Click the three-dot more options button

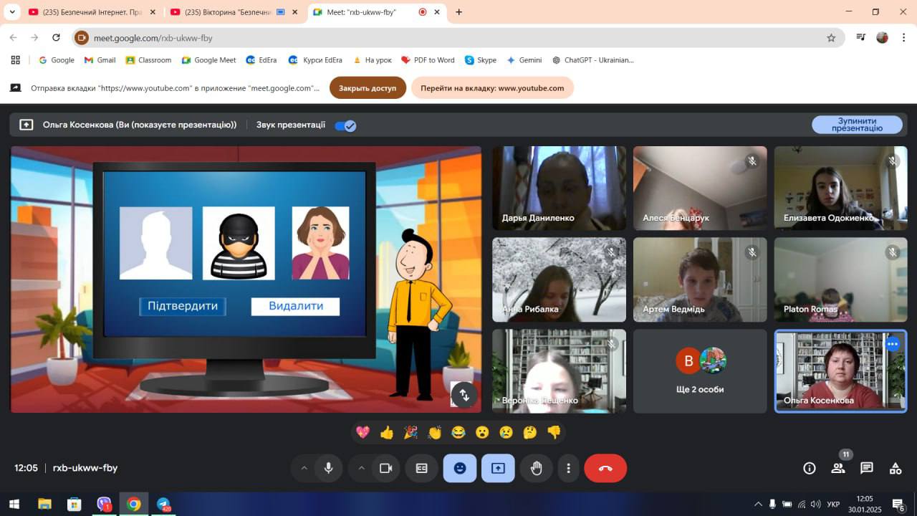point(569,468)
